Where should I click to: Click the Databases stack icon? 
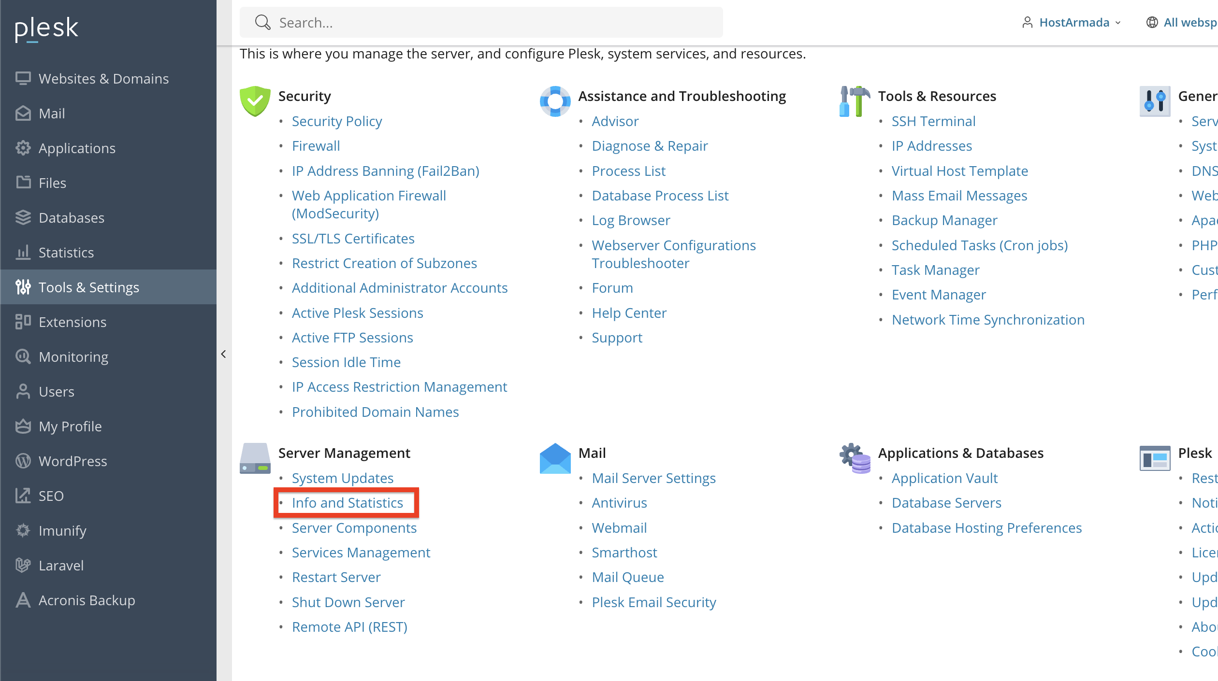click(x=23, y=217)
